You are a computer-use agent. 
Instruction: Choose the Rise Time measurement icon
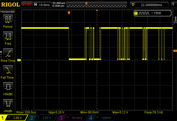(8, 54)
